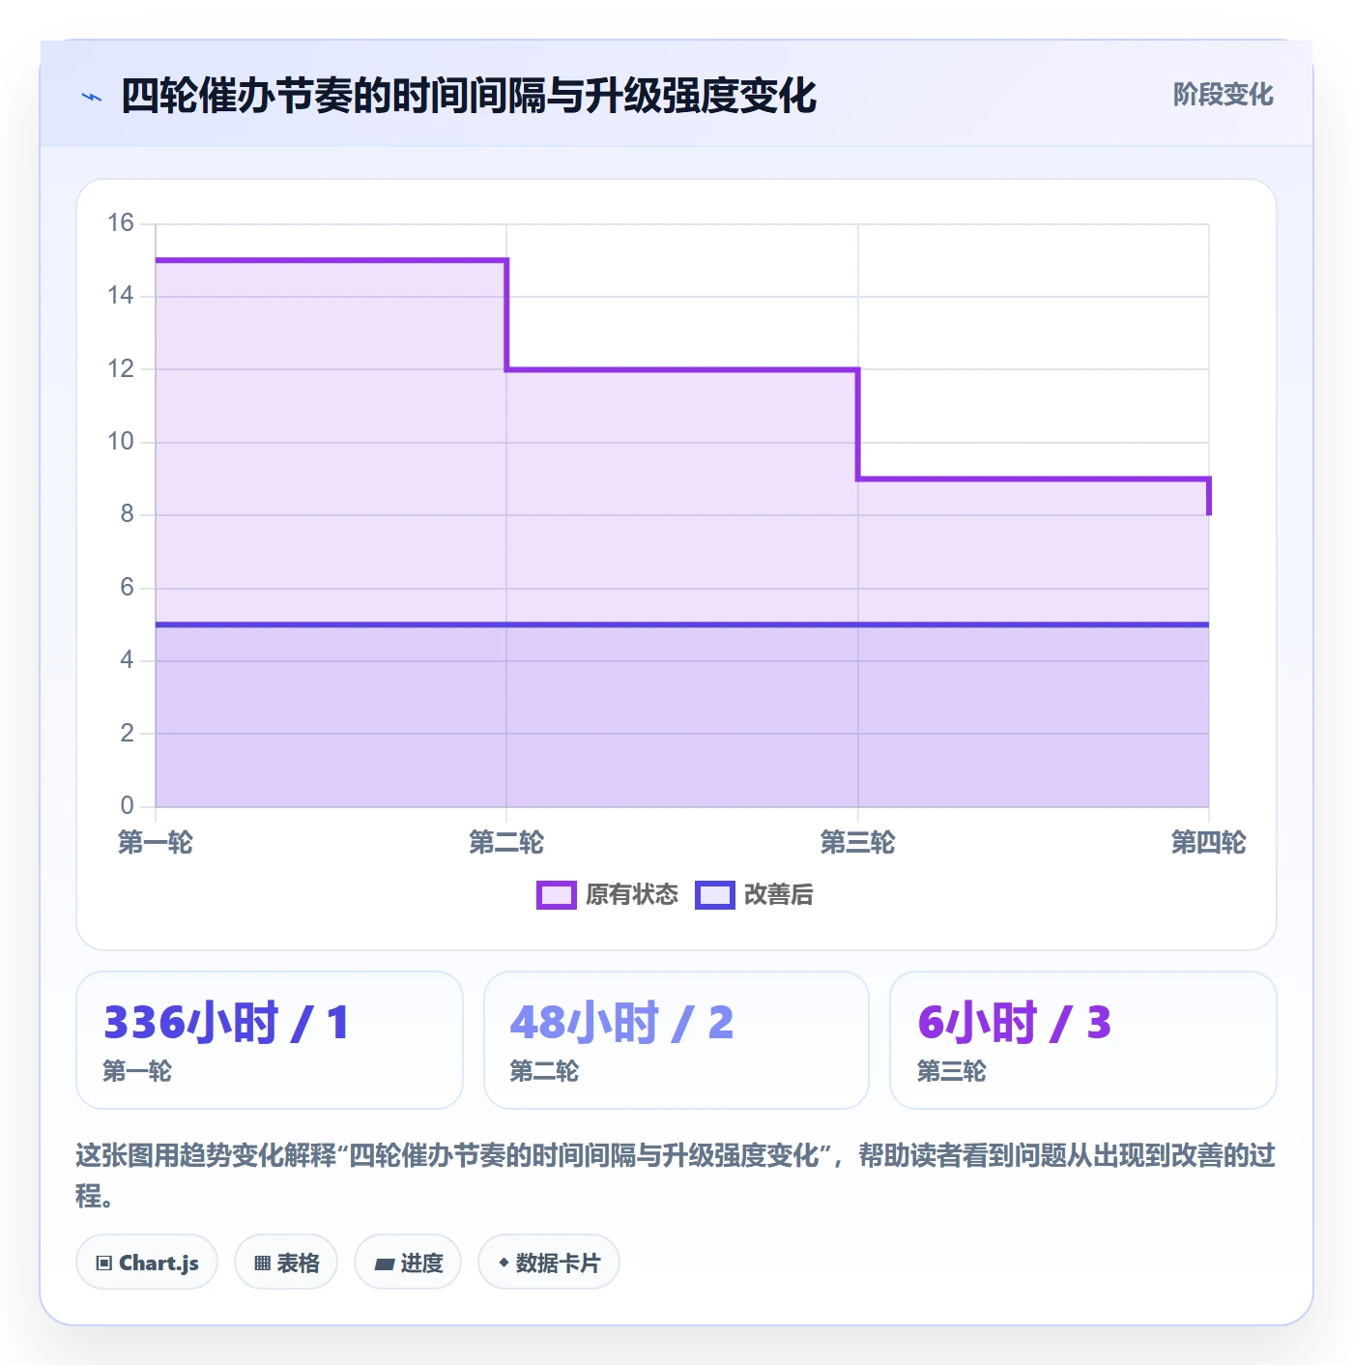This screenshot has width=1353, height=1365.
Task: Click the 6小时 / 3 data card
Action: coord(1083,1040)
